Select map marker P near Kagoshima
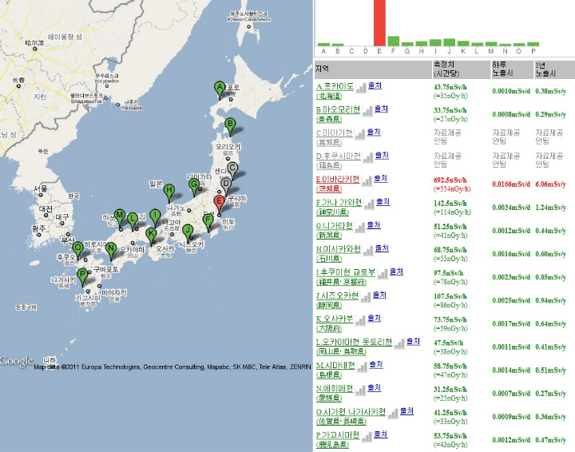Screen dimensions: 575x452 pyautogui.click(x=81, y=276)
